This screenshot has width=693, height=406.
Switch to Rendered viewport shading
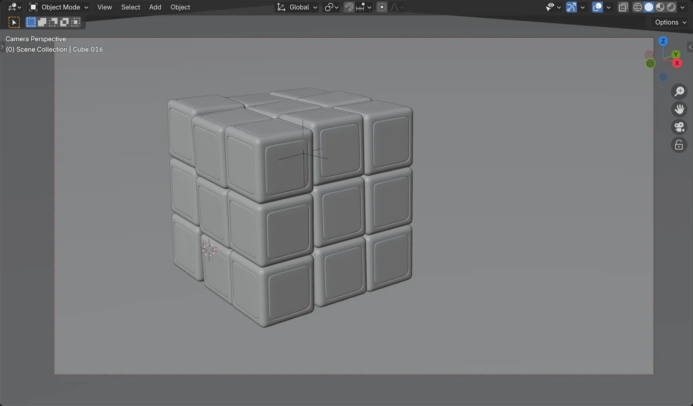(671, 7)
